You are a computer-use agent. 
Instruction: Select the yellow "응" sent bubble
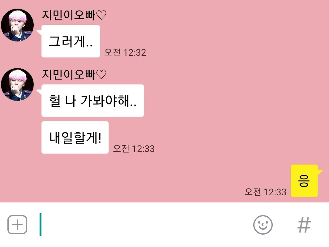[304, 181]
